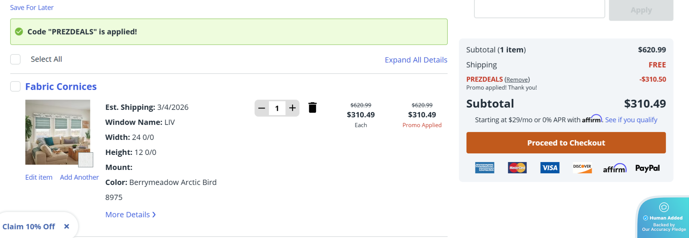Open the Human Added accuracy pledge badge
The image size is (689, 238).
tap(664, 218)
